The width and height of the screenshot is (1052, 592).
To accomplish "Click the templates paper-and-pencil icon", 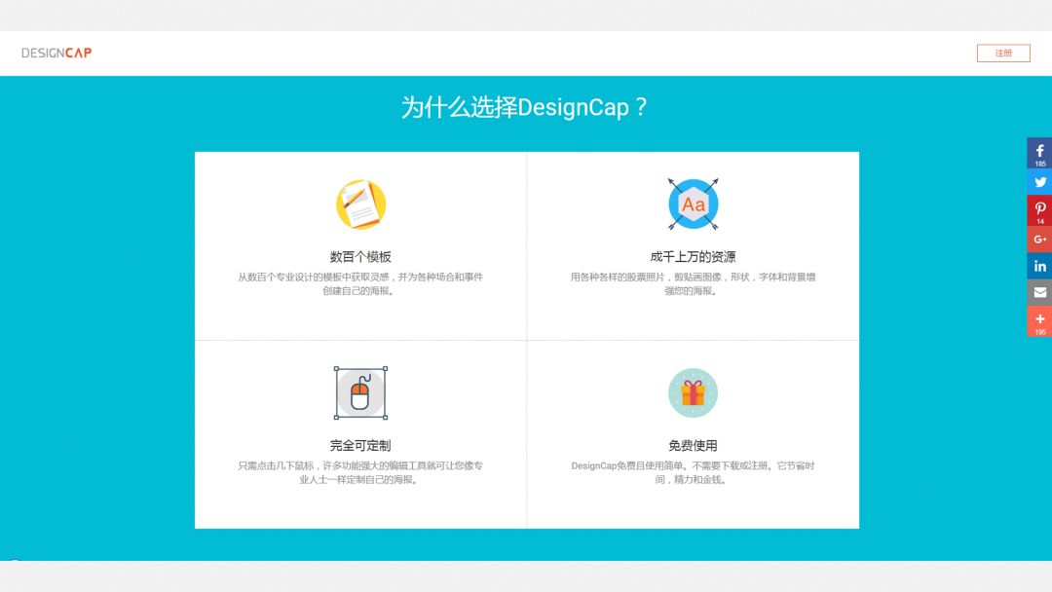I will (x=361, y=204).
